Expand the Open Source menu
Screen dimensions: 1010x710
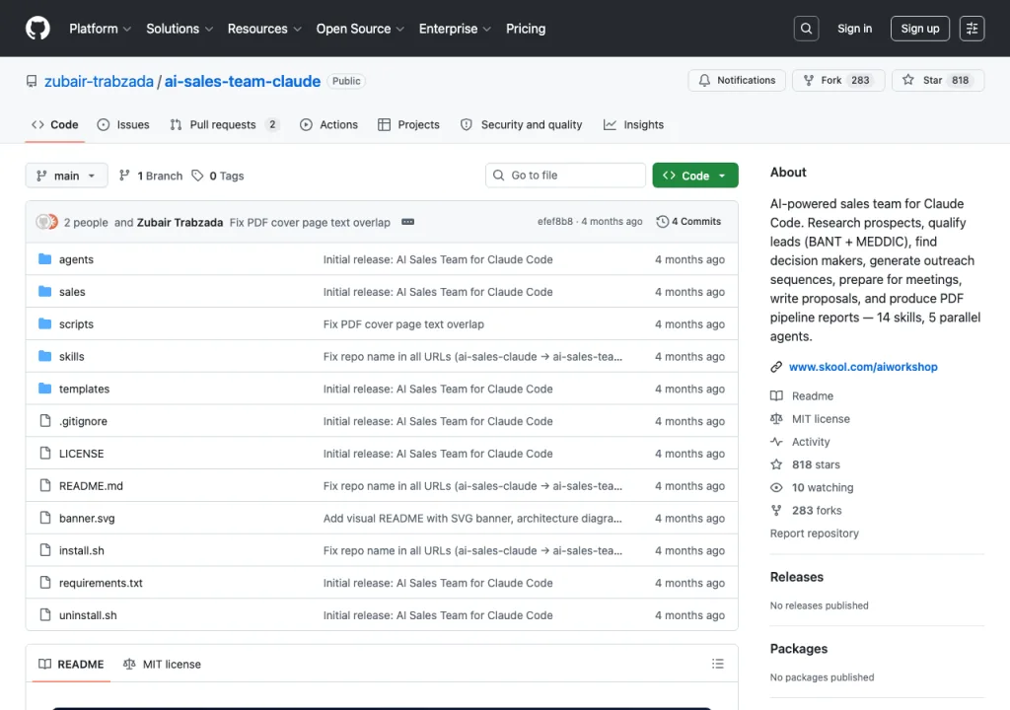pos(360,29)
